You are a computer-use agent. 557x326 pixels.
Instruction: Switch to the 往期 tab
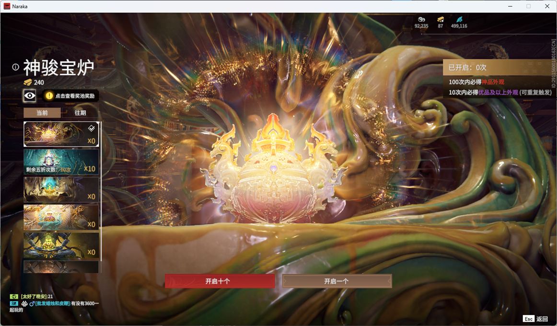point(80,113)
